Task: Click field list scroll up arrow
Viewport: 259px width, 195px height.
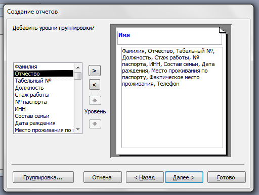Action: click(x=78, y=68)
